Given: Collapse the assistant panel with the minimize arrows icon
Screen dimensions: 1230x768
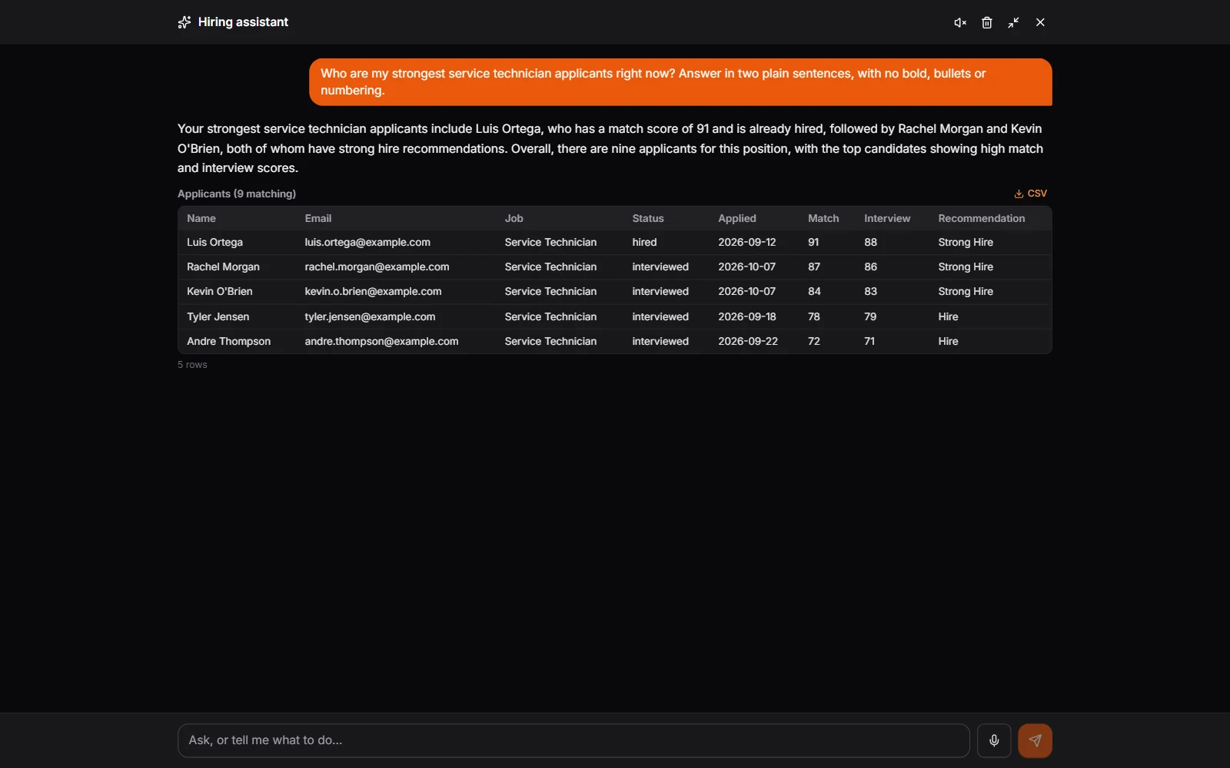Looking at the screenshot, I should click(1014, 22).
